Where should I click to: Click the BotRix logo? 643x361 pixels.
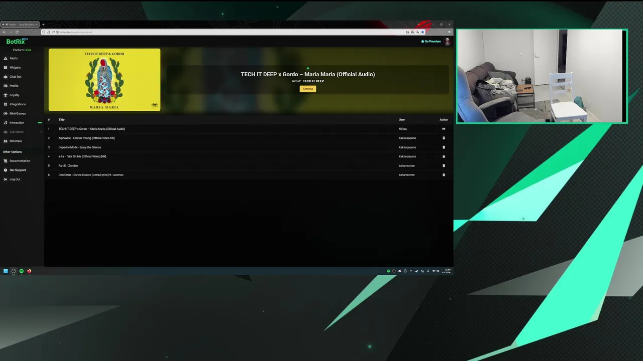tap(17, 41)
